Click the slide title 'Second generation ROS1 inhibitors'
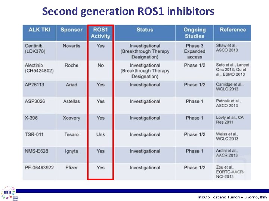The height and width of the screenshot is (201, 269). (128, 11)
